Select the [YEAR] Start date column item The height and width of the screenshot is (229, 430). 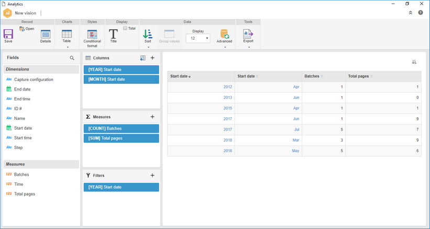click(x=121, y=70)
